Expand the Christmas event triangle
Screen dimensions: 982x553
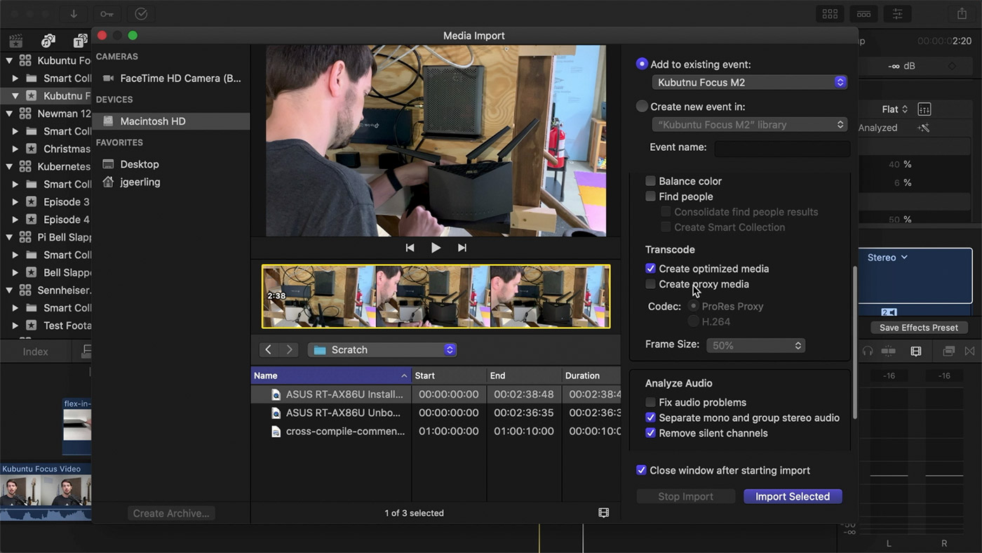[15, 149]
